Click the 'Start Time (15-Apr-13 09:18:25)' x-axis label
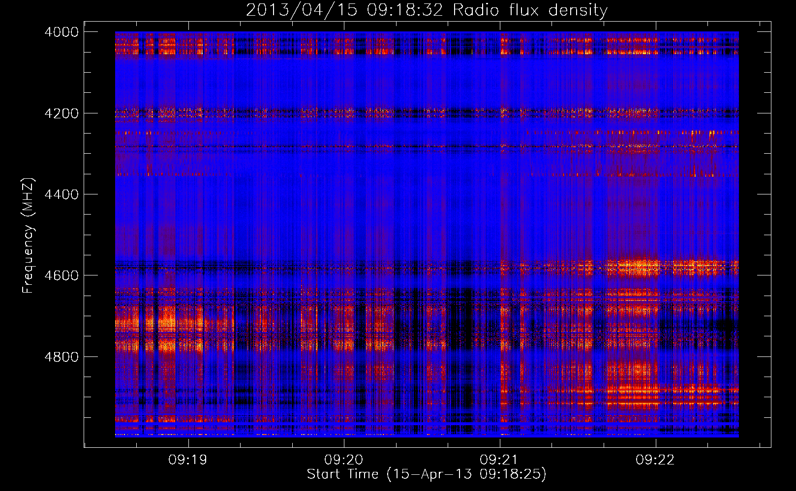 [427, 474]
